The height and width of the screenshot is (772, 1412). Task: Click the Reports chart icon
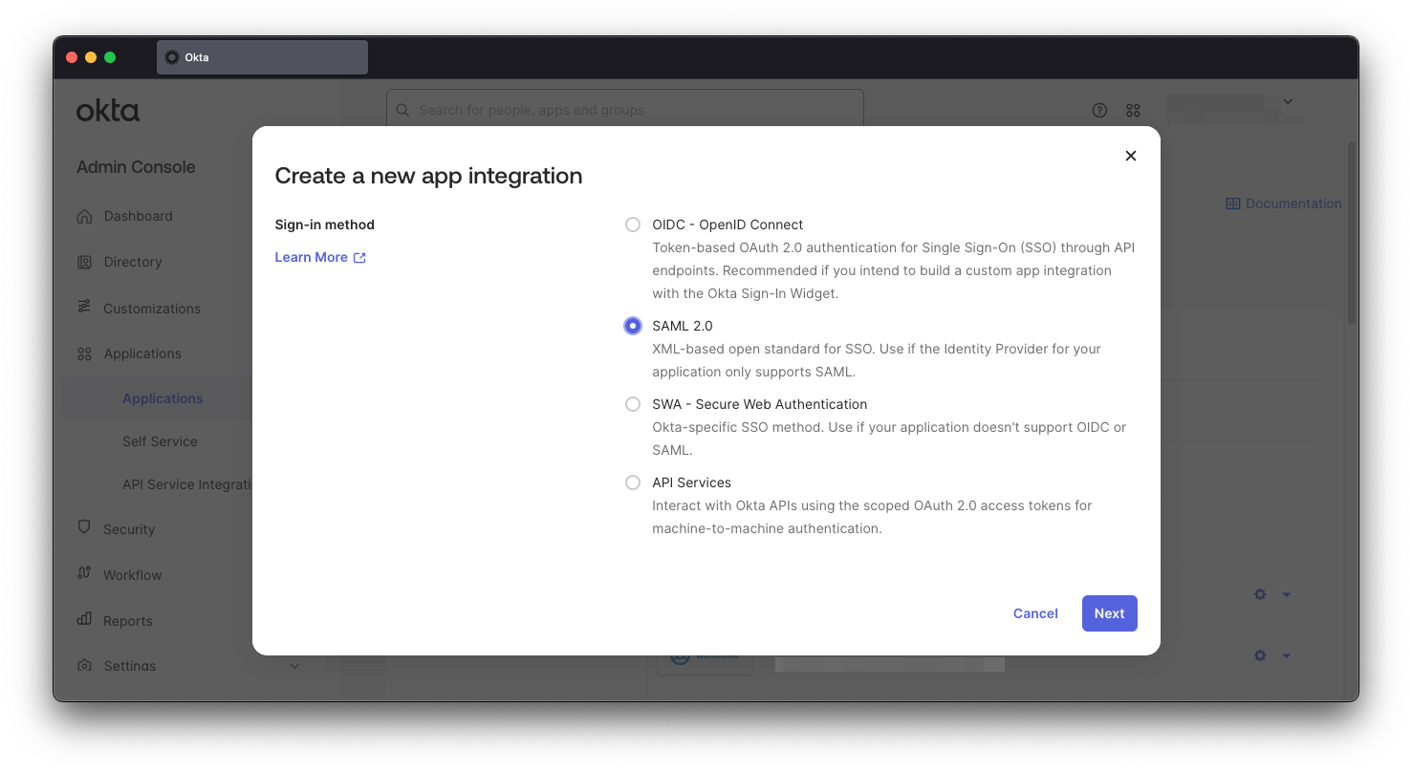(x=86, y=620)
